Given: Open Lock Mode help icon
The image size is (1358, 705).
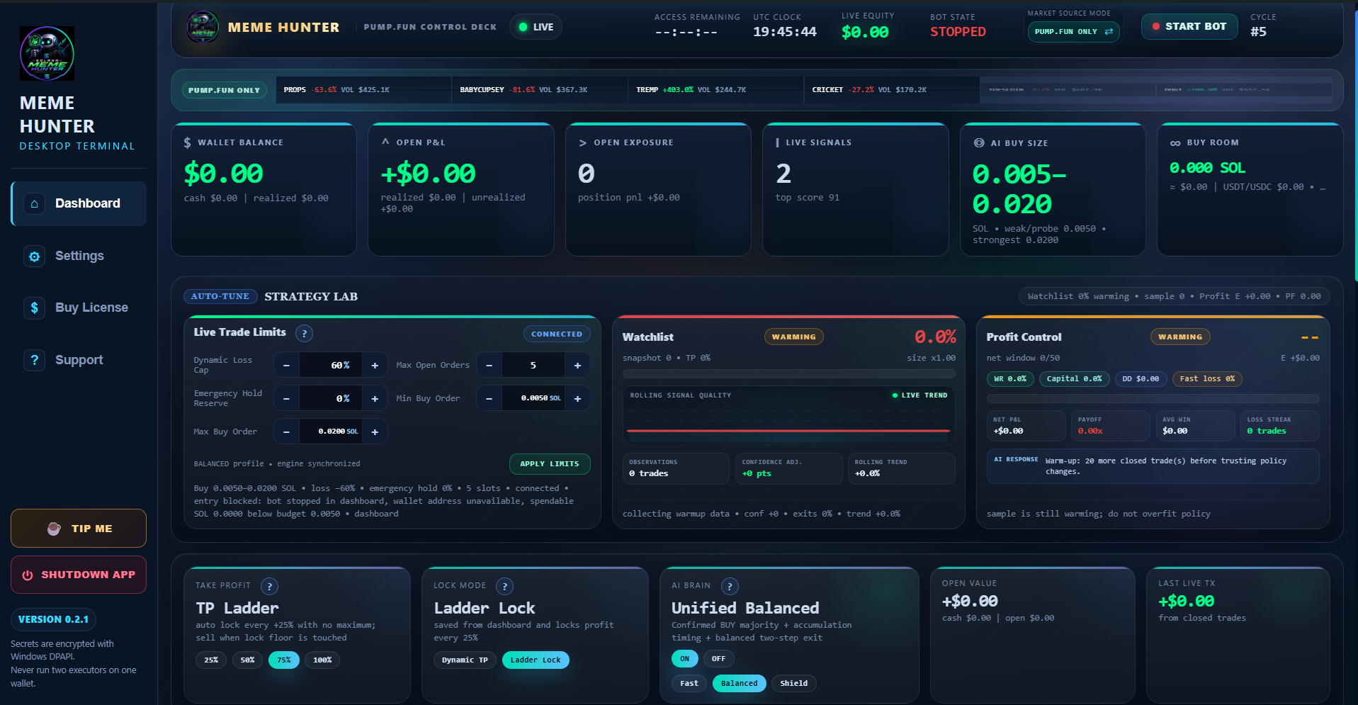Looking at the screenshot, I should 504,586.
